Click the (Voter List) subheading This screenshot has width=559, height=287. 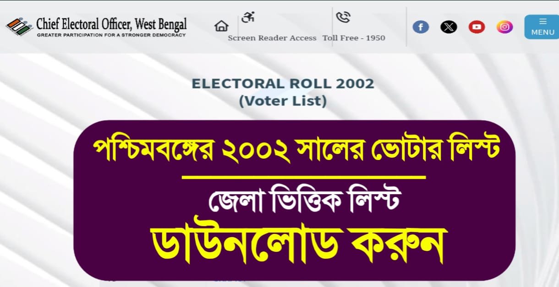coord(283,101)
